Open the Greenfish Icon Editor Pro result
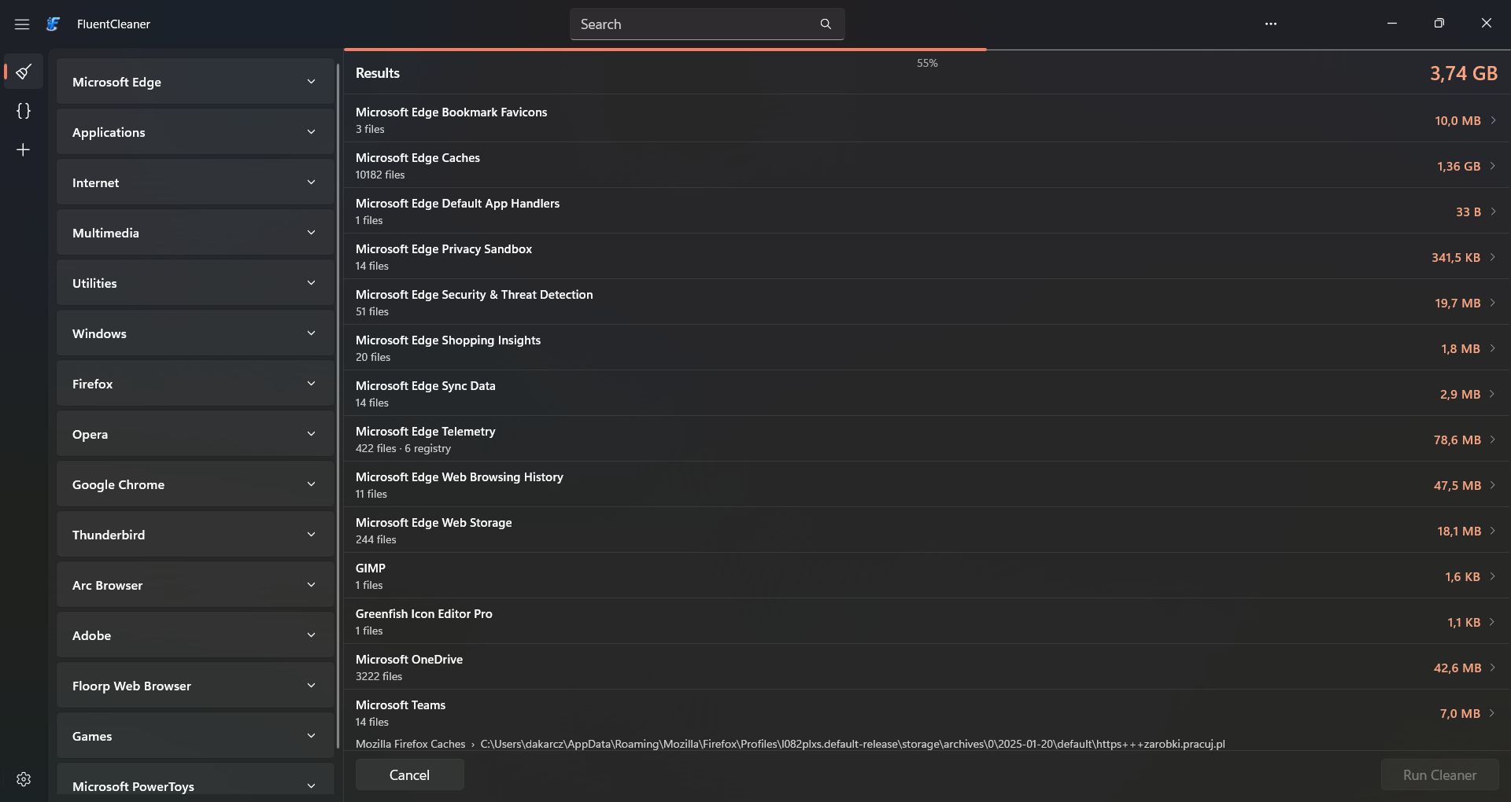 coord(926,621)
